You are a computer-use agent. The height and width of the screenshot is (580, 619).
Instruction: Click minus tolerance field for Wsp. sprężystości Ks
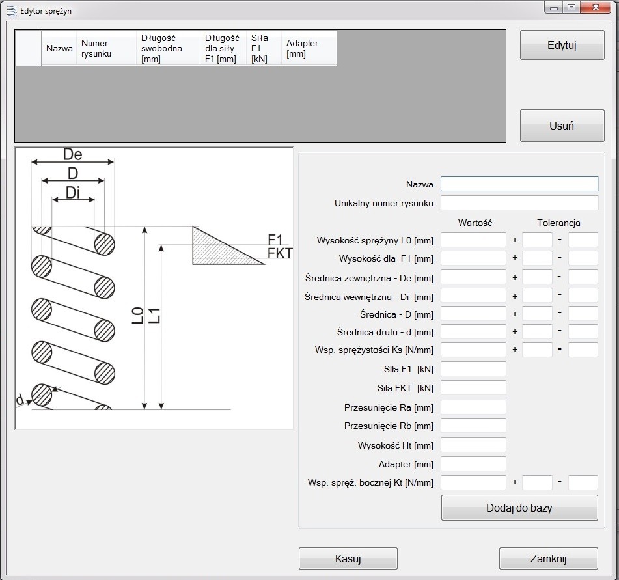pyautogui.click(x=583, y=350)
